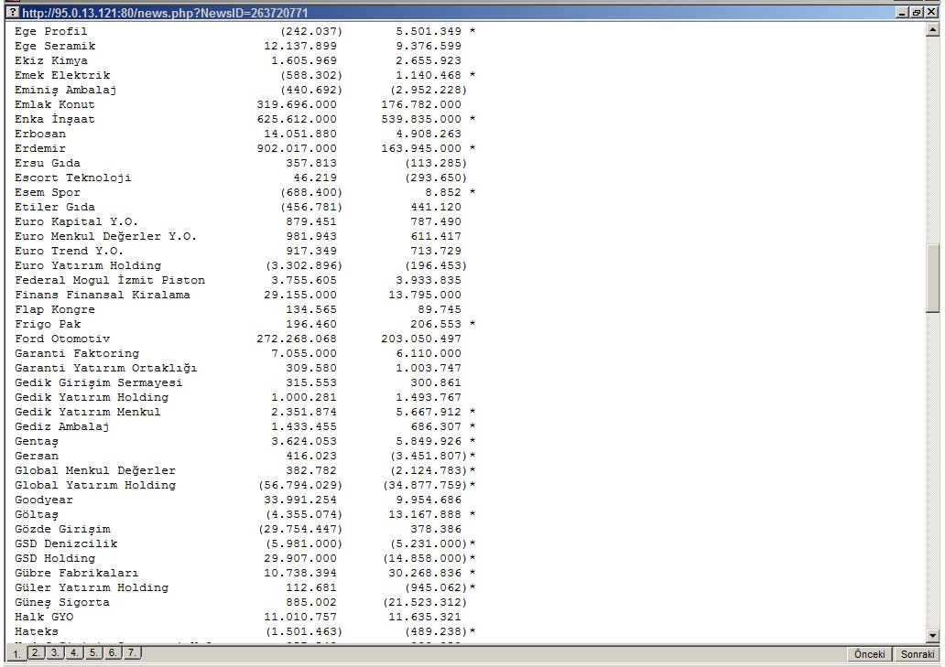Select the 'Güler Yatırım Holding' row name
This screenshot has height=667, width=945.
click(92, 588)
